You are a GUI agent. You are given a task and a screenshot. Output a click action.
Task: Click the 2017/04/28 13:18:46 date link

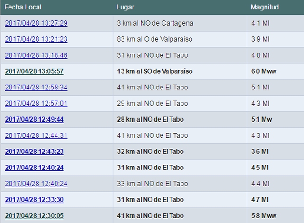tap(36, 55)
